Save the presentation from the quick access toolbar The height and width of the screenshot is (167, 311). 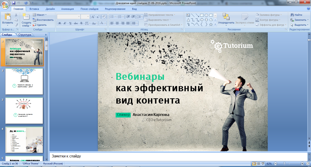(x=13, y=3)
